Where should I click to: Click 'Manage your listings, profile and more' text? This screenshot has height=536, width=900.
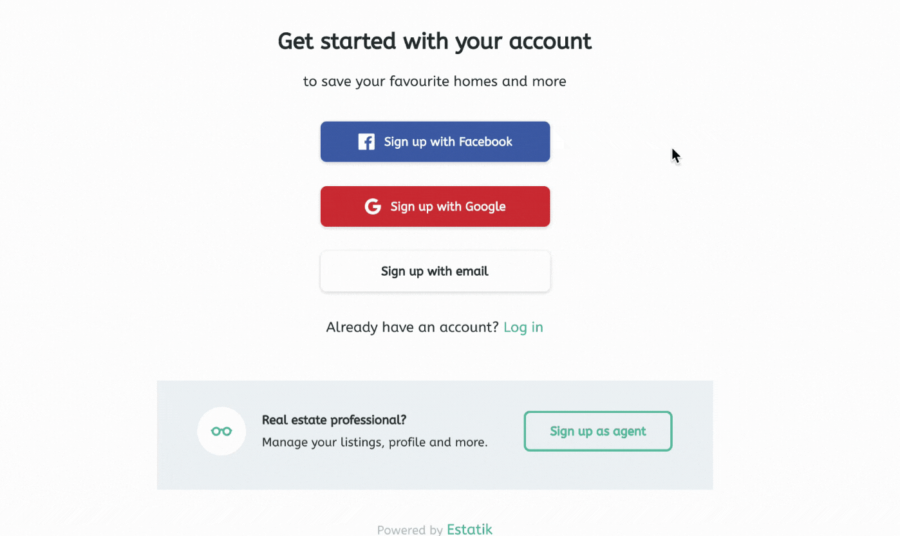[375, 443]
